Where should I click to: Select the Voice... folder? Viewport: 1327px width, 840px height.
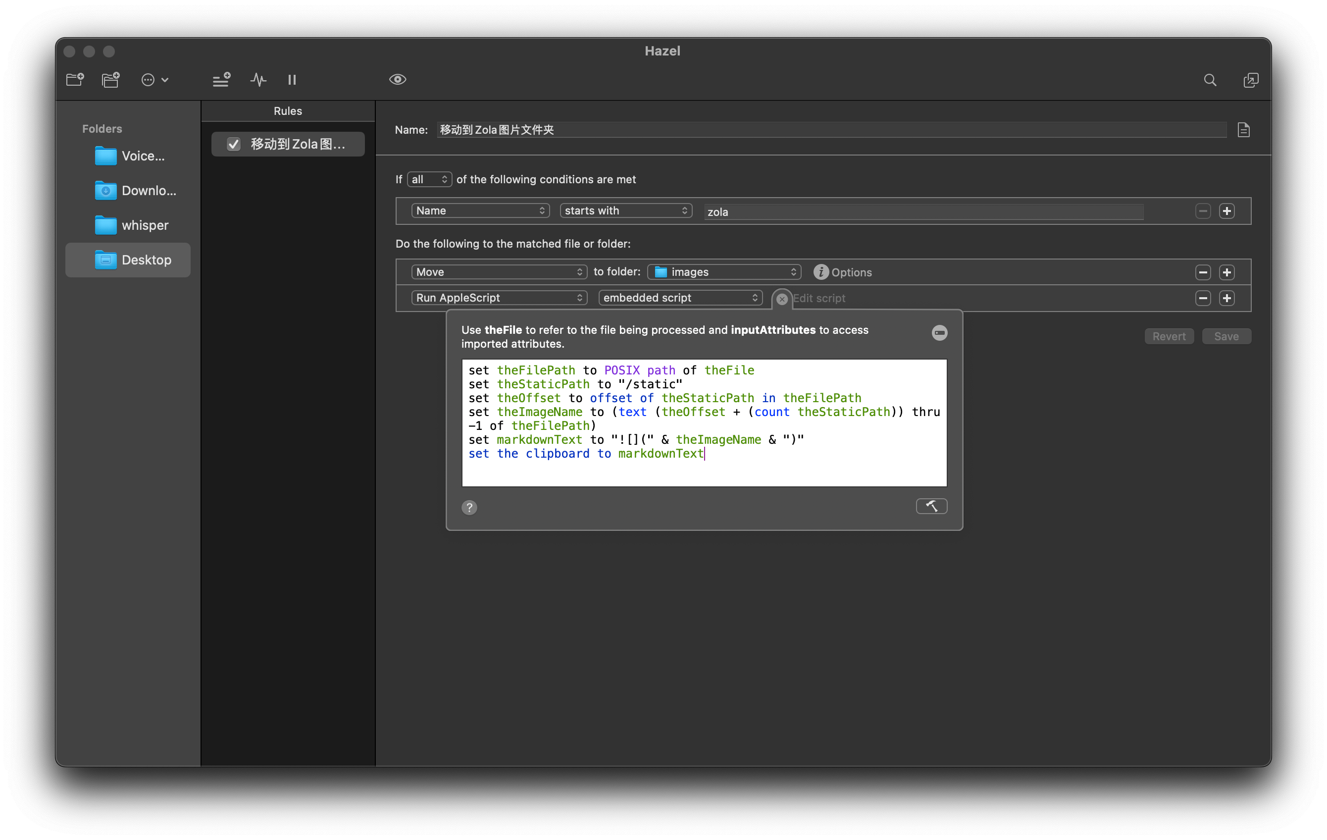[129, 156]
